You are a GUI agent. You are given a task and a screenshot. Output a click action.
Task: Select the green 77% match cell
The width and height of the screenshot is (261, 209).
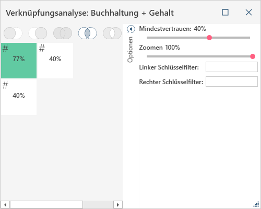[x=19, y=61]
